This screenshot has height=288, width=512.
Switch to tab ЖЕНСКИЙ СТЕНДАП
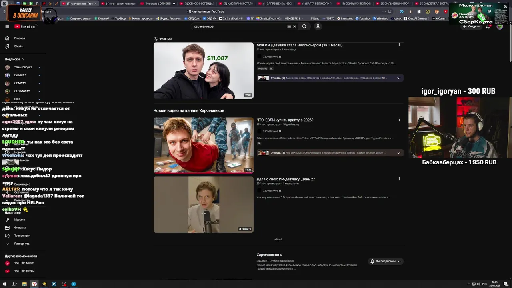(197, 4)
